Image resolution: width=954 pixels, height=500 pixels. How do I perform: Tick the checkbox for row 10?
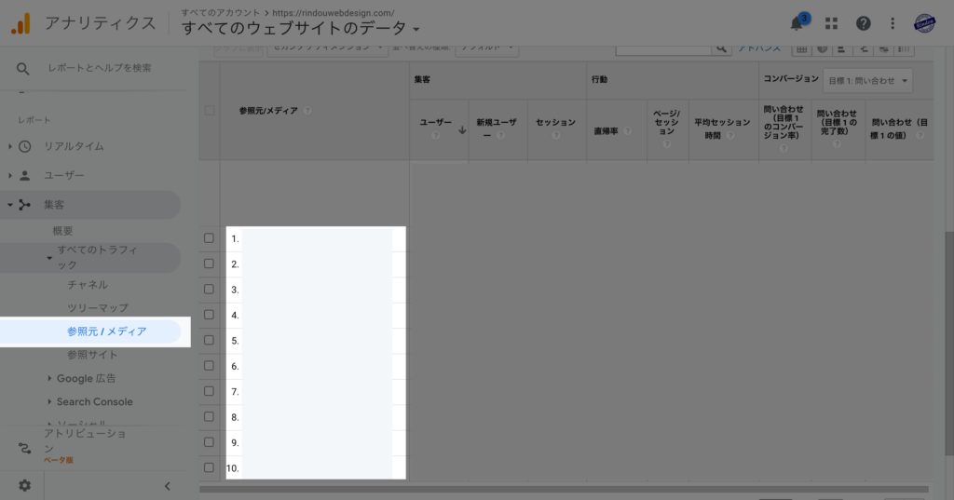point(209,467)
